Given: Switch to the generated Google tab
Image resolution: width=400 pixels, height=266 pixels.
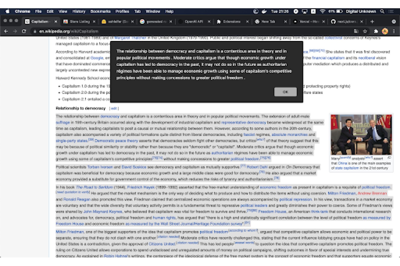Looking at the screenshot, I should (156, 22).
